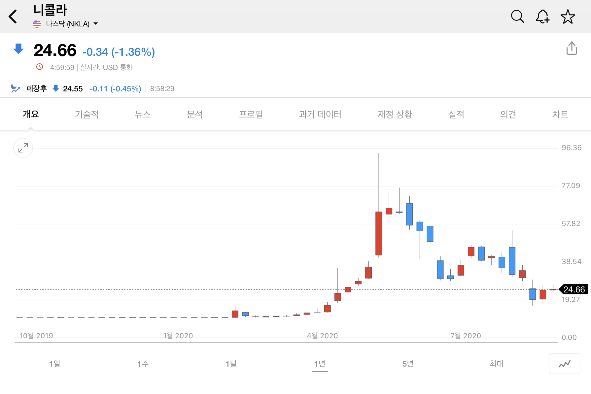Screen dimensions: 591x394
Task: Click the 4월 2020 date label
Action: (322, 336)
